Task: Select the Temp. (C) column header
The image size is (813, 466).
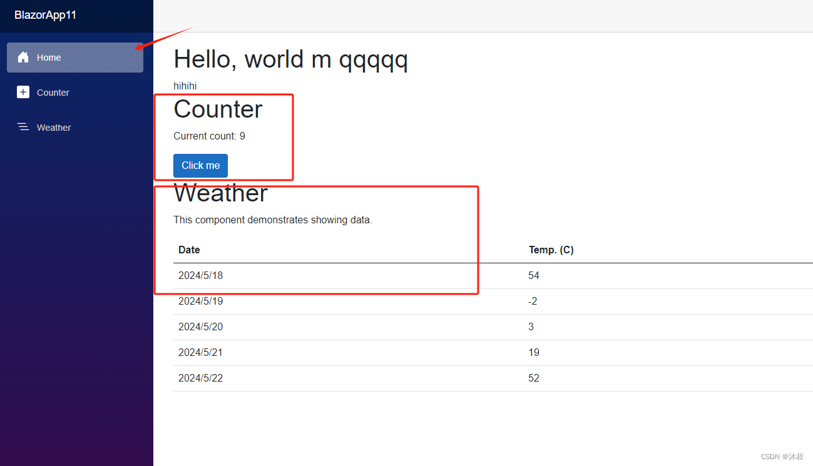Action: tap(551, 250)
